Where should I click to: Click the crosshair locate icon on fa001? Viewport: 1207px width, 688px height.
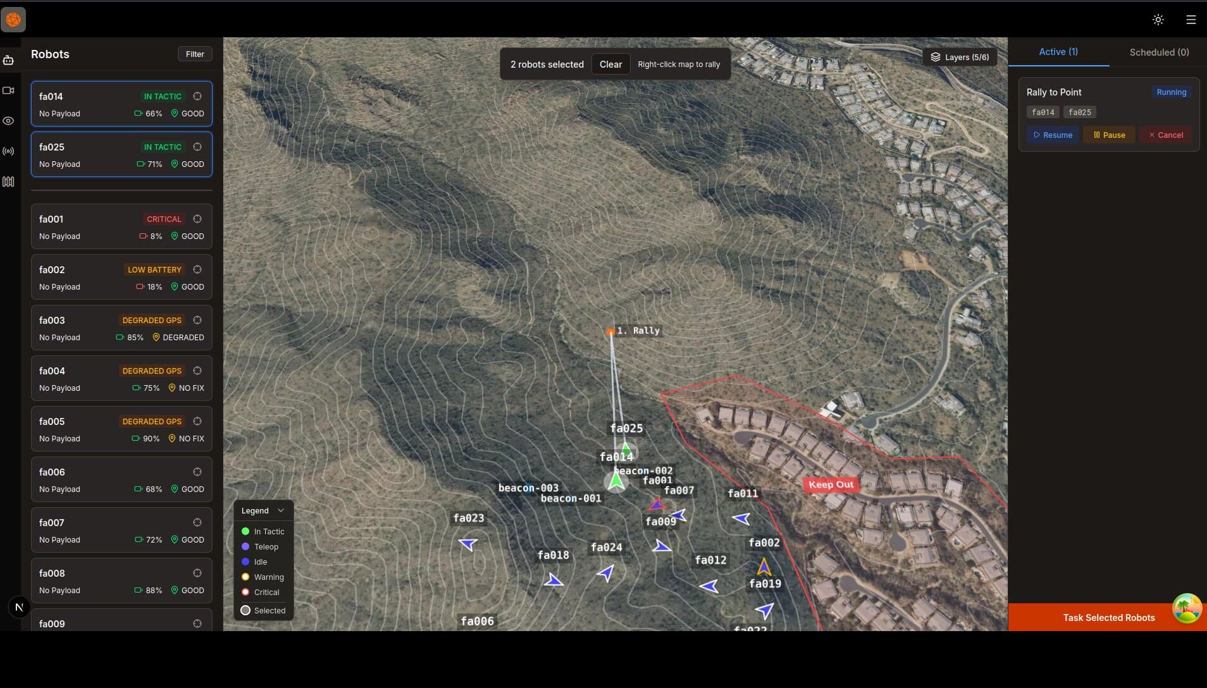197,219
